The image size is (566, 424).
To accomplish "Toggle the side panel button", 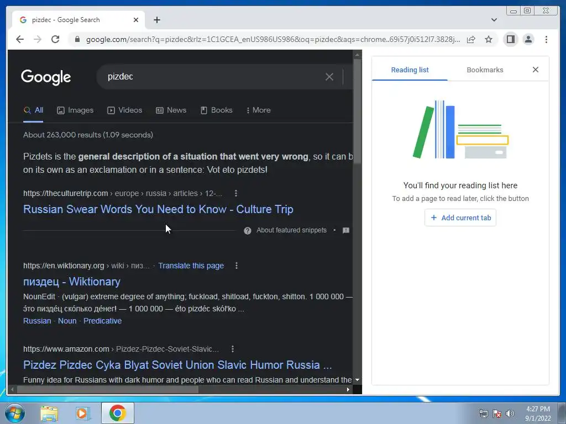I will [x=510, y=39].
